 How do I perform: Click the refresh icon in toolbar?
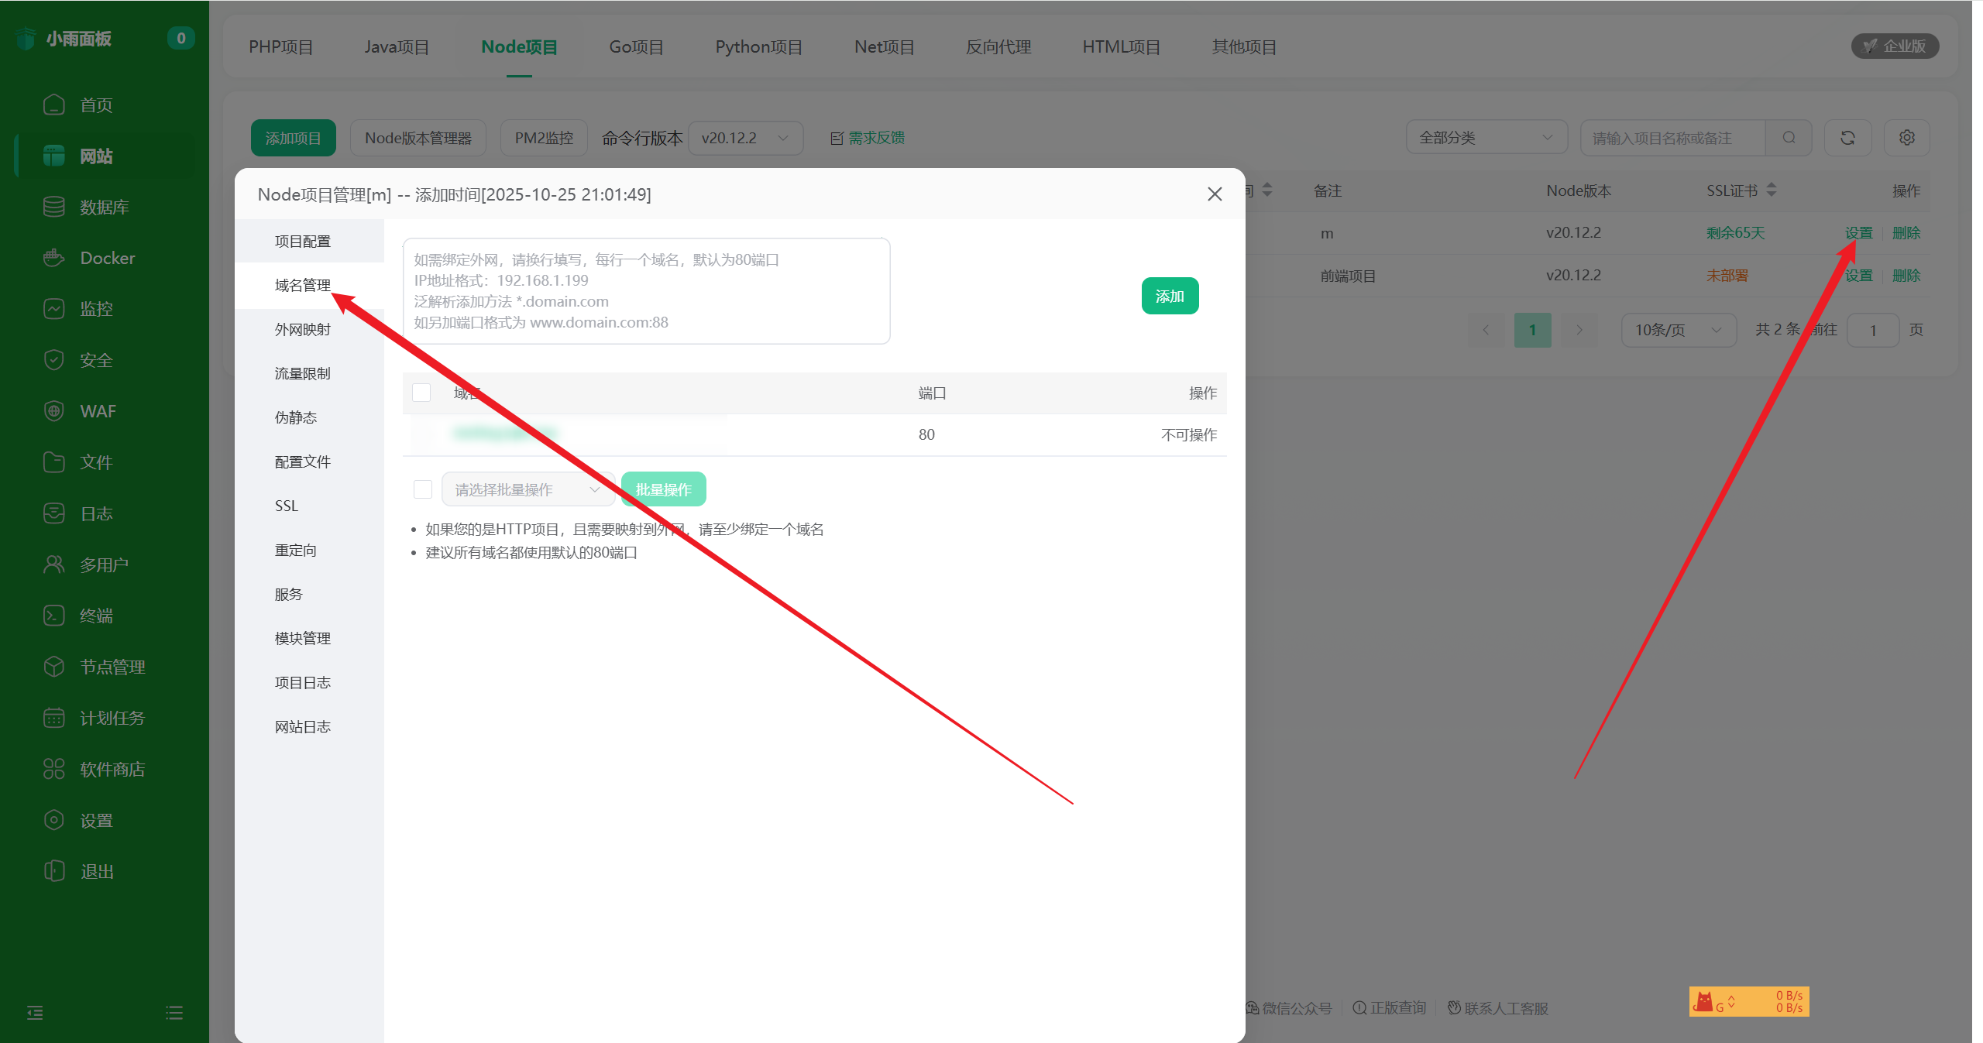[x=1847, y=138]
